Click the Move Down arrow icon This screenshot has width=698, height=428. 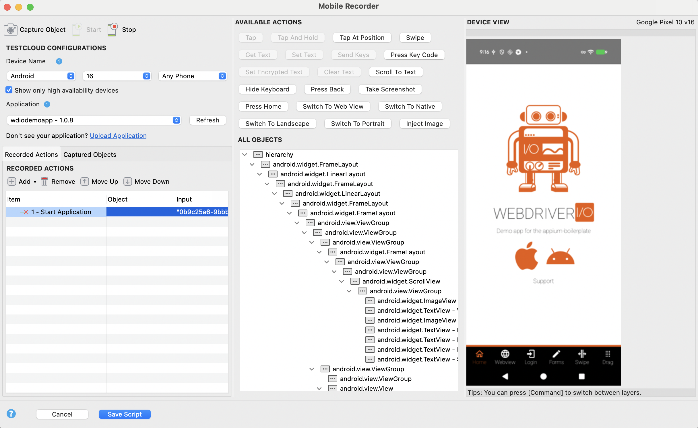tap(128, 181)
